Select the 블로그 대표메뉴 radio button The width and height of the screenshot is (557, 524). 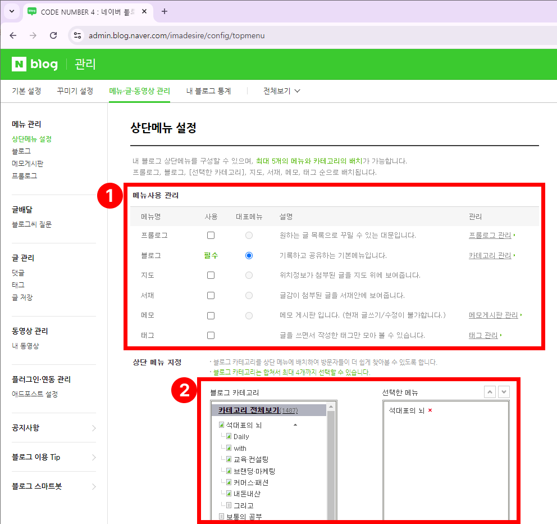click(249, 255)
